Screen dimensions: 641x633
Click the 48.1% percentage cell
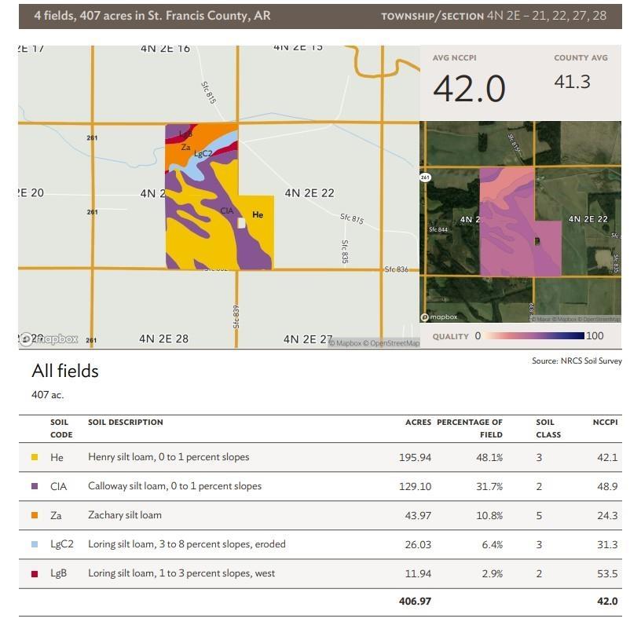[x=489, y=457]
